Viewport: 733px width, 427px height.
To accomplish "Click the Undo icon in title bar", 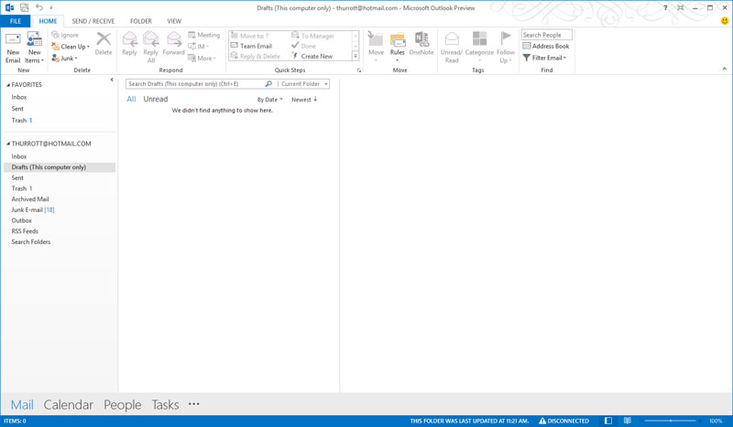I will 39,7.
